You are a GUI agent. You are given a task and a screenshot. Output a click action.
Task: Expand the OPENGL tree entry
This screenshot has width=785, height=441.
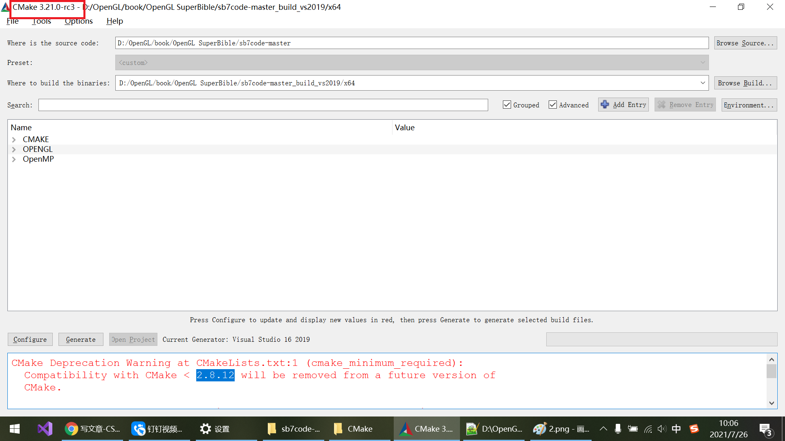(14, 149)
